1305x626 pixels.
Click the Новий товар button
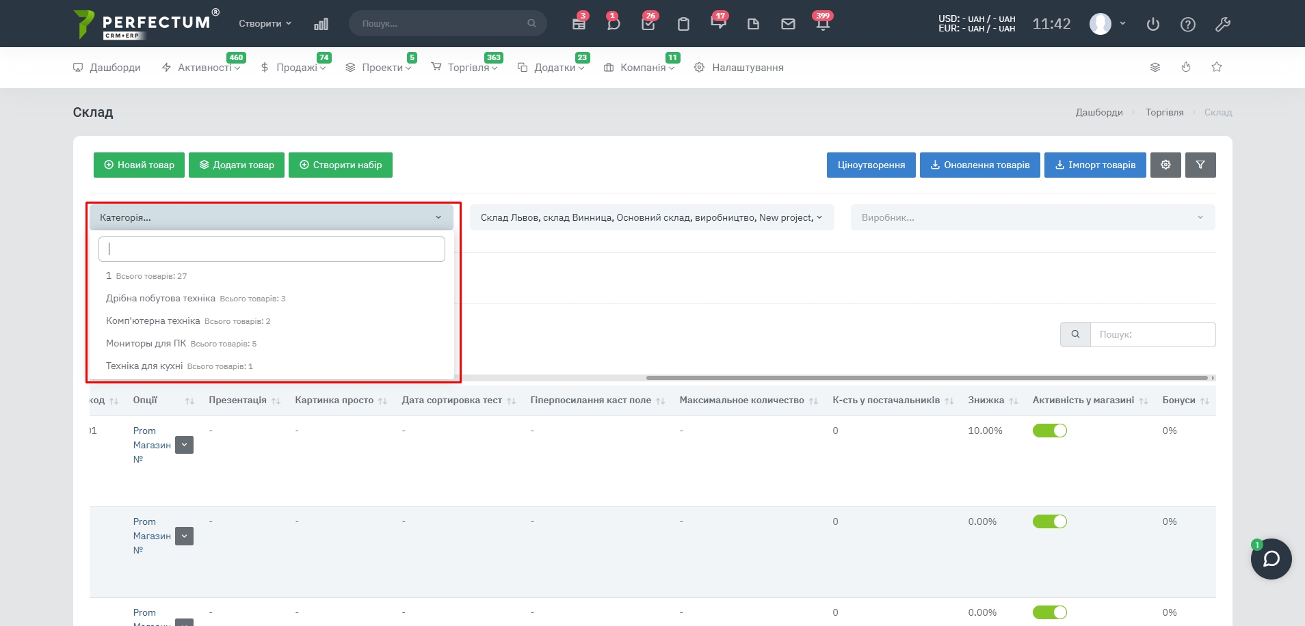139,165
